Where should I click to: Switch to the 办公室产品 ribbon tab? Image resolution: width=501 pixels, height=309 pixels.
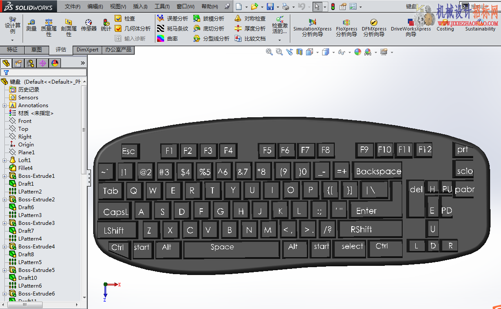pos(118,50)
